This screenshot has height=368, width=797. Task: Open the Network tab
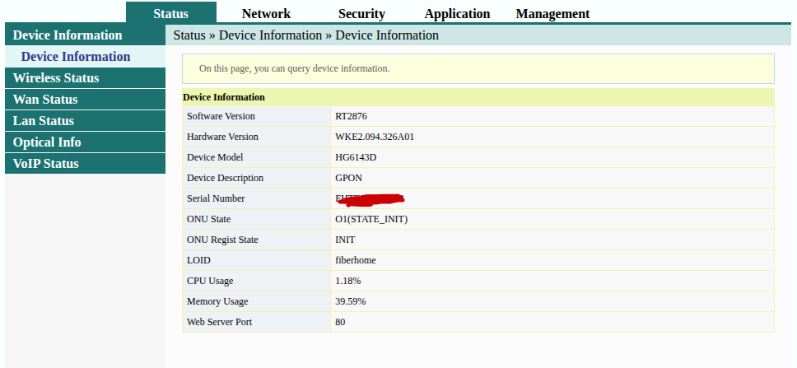[266, 13]
